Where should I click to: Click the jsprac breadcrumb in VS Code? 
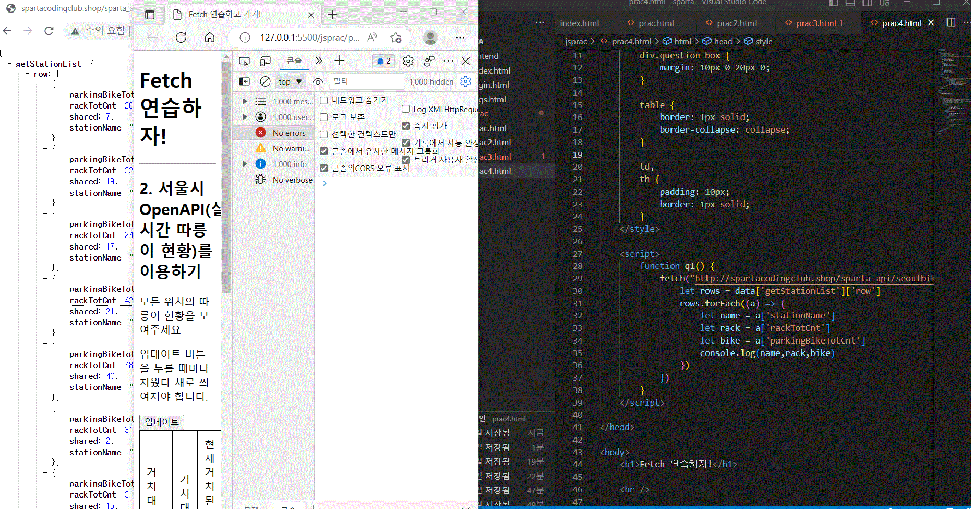tap(576, 41)
